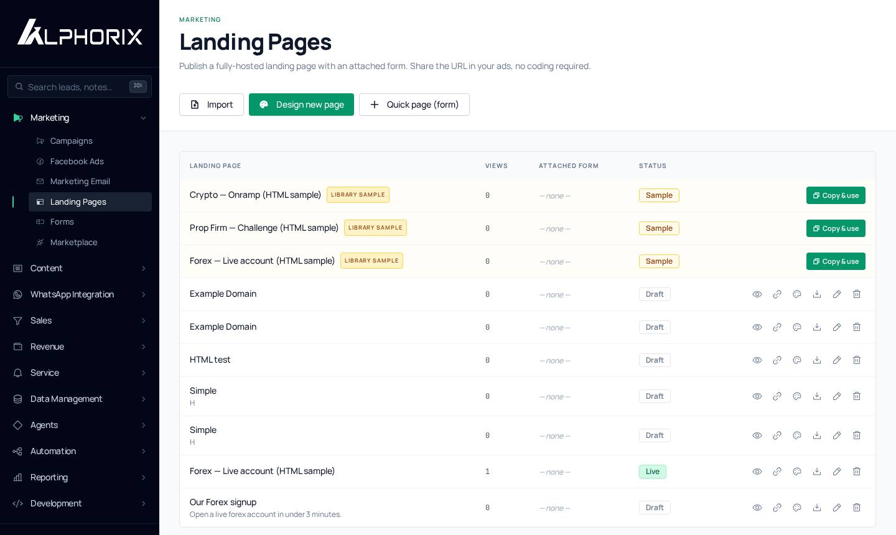Copy the link for the HTML test page
This screenshot has height=535, width=896.
(777, 360)
